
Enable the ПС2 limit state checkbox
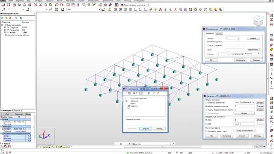pyautogui.click(x=206, y=124)
